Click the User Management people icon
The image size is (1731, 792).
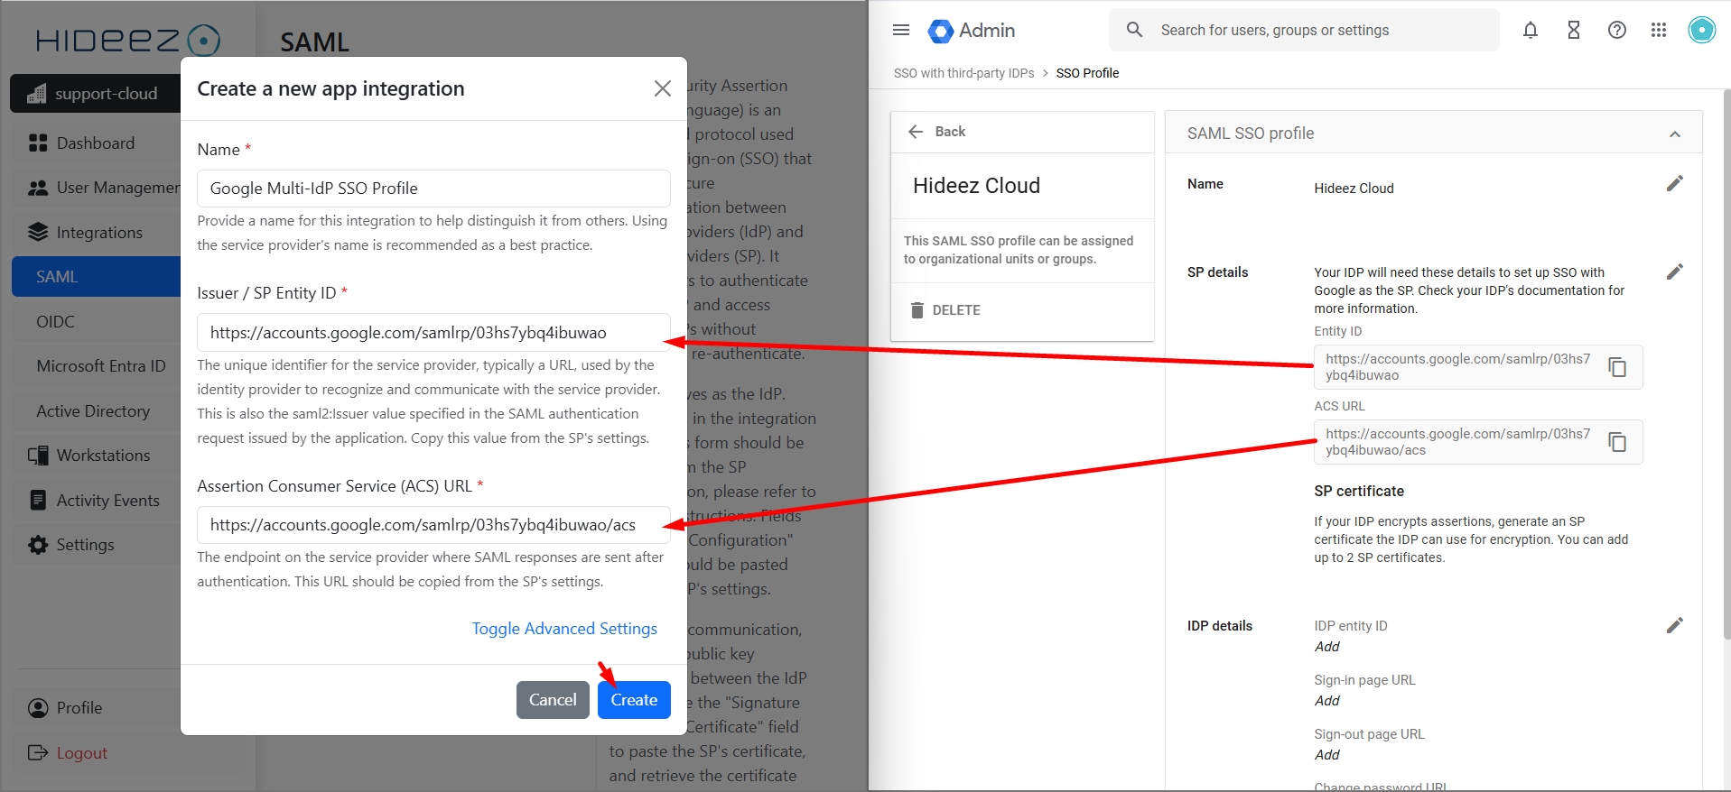pyautogui.click(x=38, y=188)
